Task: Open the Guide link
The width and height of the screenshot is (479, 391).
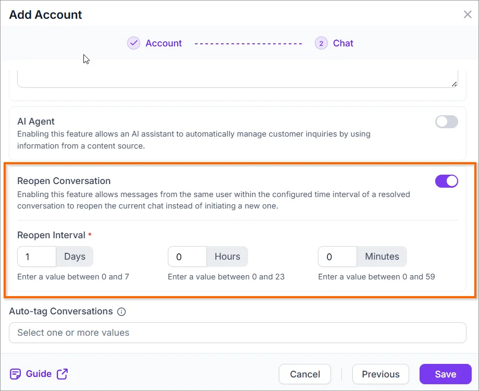Action: (39, 374)
